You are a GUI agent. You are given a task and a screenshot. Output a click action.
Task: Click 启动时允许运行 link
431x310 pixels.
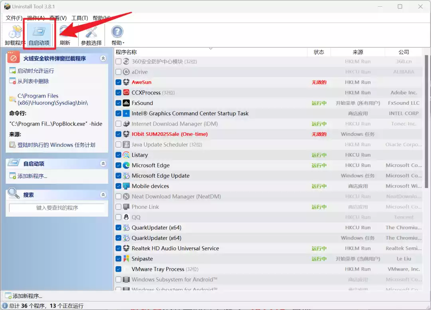(36, 71)
